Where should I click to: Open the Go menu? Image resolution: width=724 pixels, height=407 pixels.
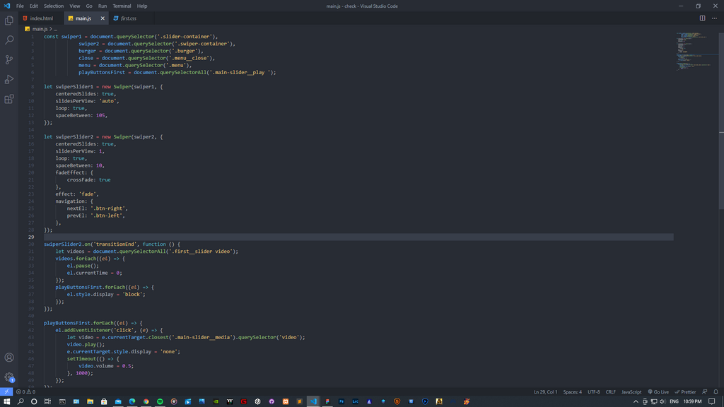[89, 6]
